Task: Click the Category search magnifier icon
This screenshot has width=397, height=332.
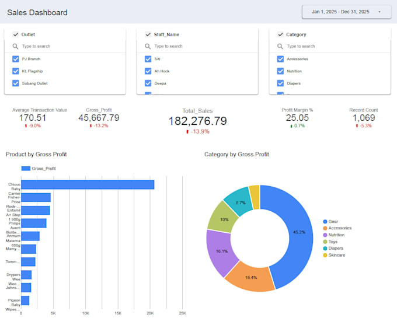Action: [x=280, y=46]
